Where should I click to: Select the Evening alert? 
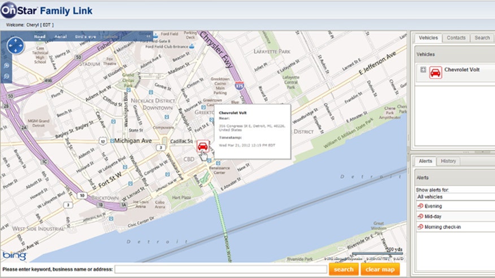pyautogui.click(x=455, y=206)
